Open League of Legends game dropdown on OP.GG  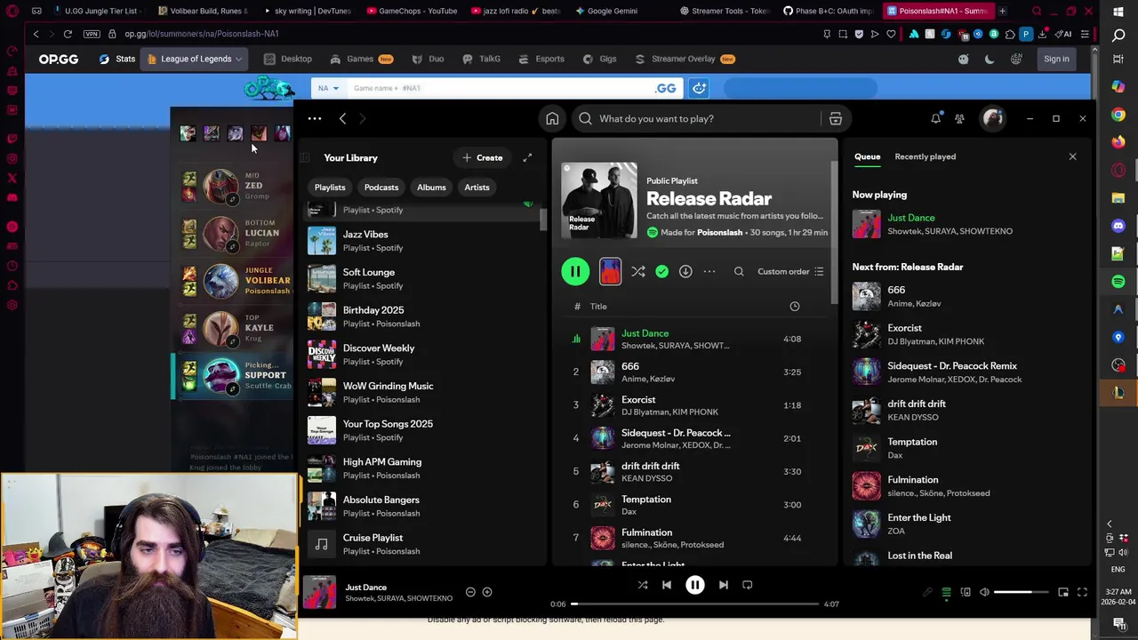click(194, 59)
